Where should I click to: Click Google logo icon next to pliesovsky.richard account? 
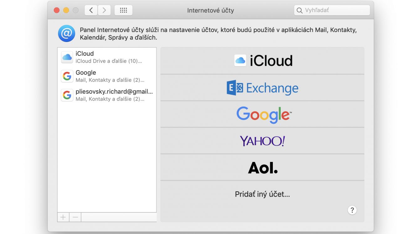(67, 95)
